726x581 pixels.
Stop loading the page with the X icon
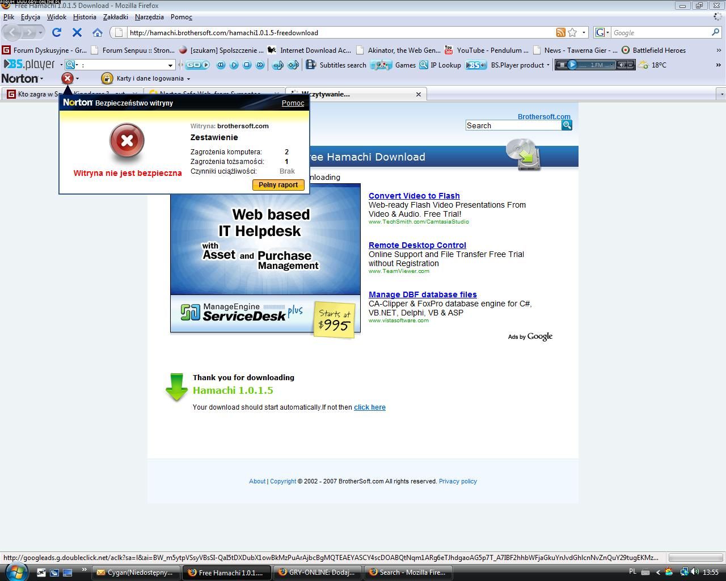[x=77, y=33]
